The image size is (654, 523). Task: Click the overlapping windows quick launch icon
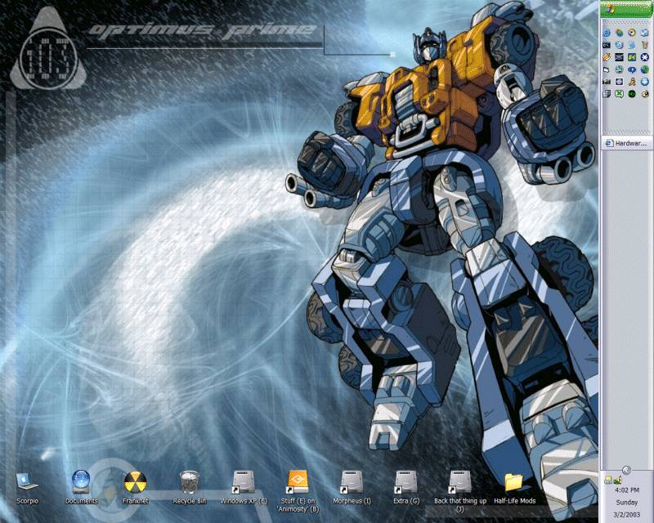point(607,94)
